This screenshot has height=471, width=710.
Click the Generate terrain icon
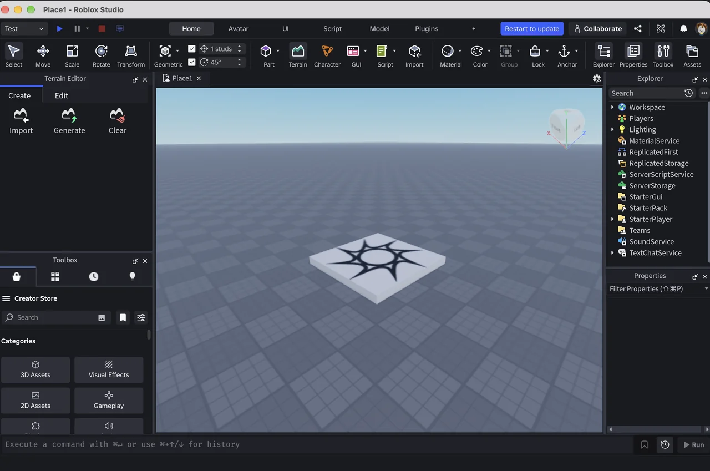[x=69, y=115]
